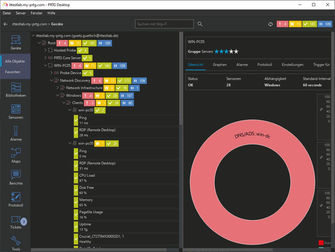Expand the Network Infrastructure group
The height and width of the screenshot is (252, 335).
point(58,88)
